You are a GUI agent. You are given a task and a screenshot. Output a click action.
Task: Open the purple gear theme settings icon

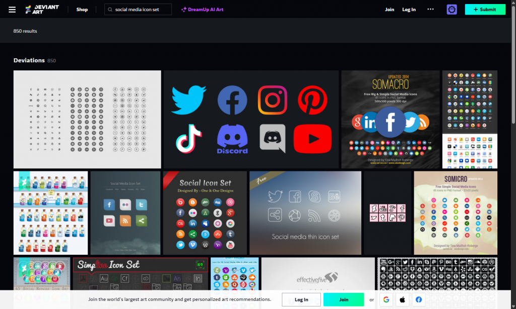(451, 10)
